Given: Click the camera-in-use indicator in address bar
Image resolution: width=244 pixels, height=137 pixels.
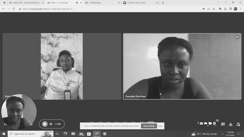Looking at the screenshot, I should point(204,9).
